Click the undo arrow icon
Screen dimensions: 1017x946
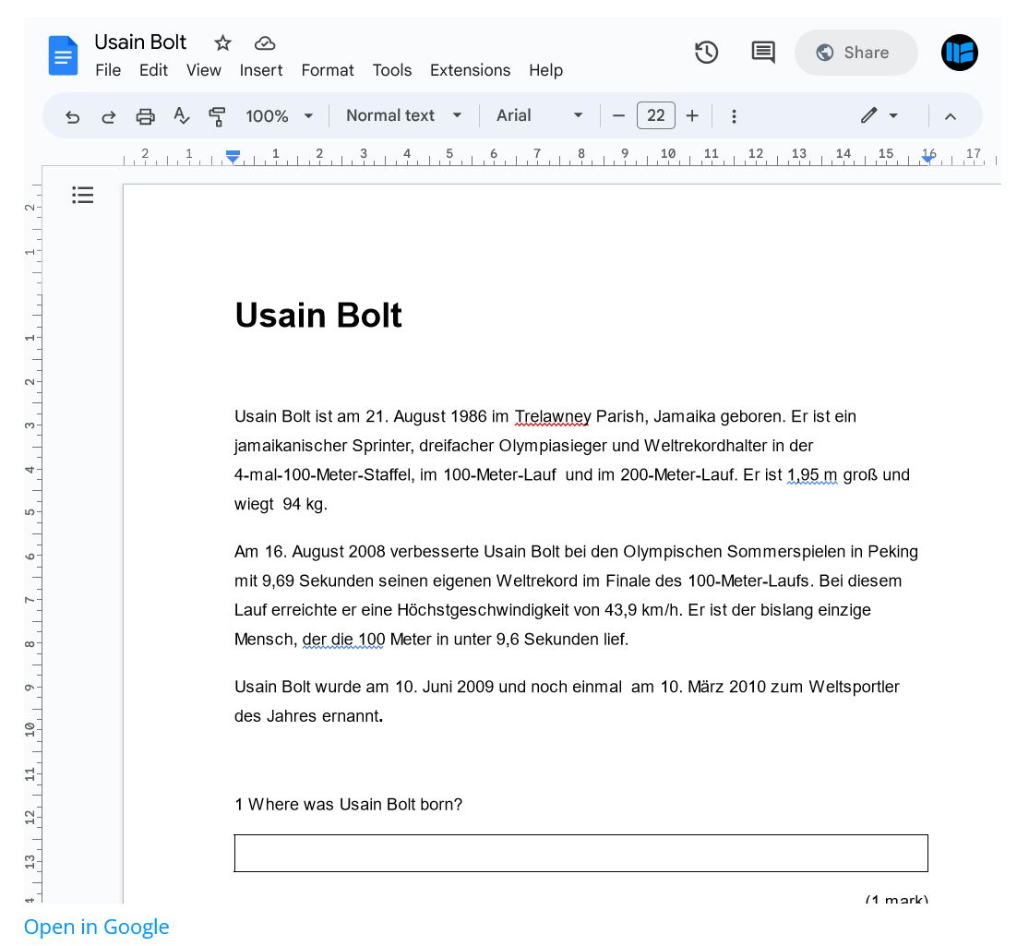click(72, 116)
